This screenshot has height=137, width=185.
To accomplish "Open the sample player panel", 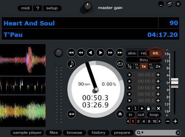I will pos(27,133).
